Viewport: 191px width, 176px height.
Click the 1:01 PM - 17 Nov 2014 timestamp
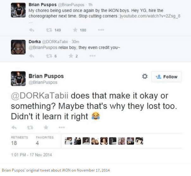point(31,155)
